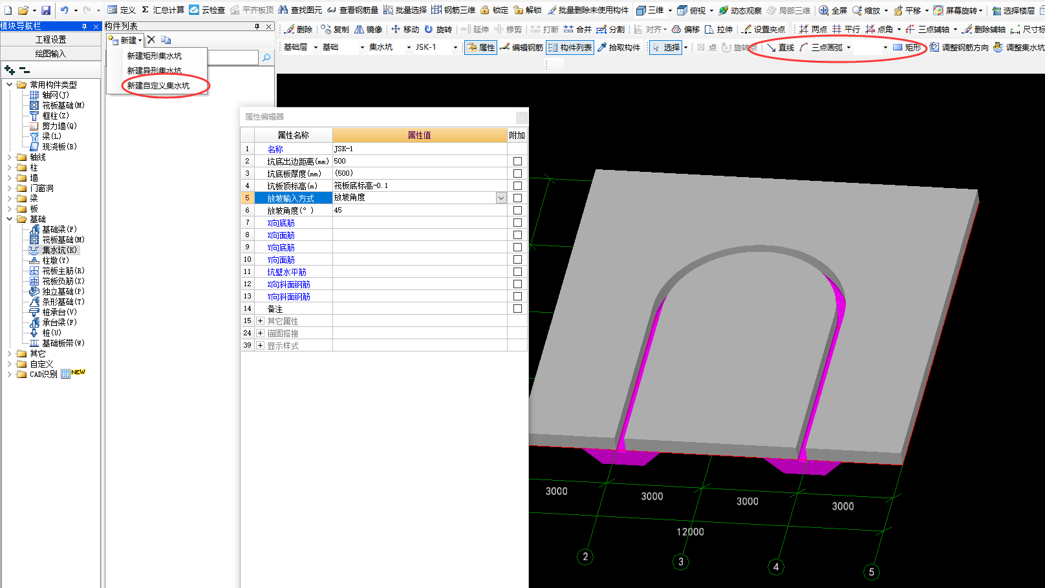Open 钢筋三维 rebar 3D view
1045x588 pixels.
(453, 10)
